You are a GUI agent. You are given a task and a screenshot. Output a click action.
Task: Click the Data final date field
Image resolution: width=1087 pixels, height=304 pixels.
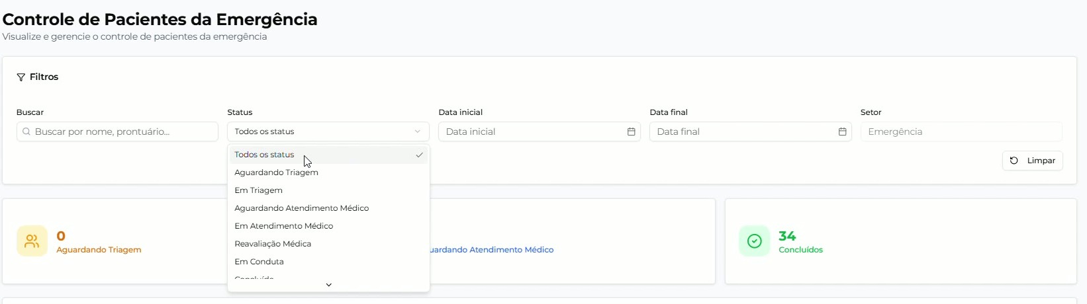[750, 132]
